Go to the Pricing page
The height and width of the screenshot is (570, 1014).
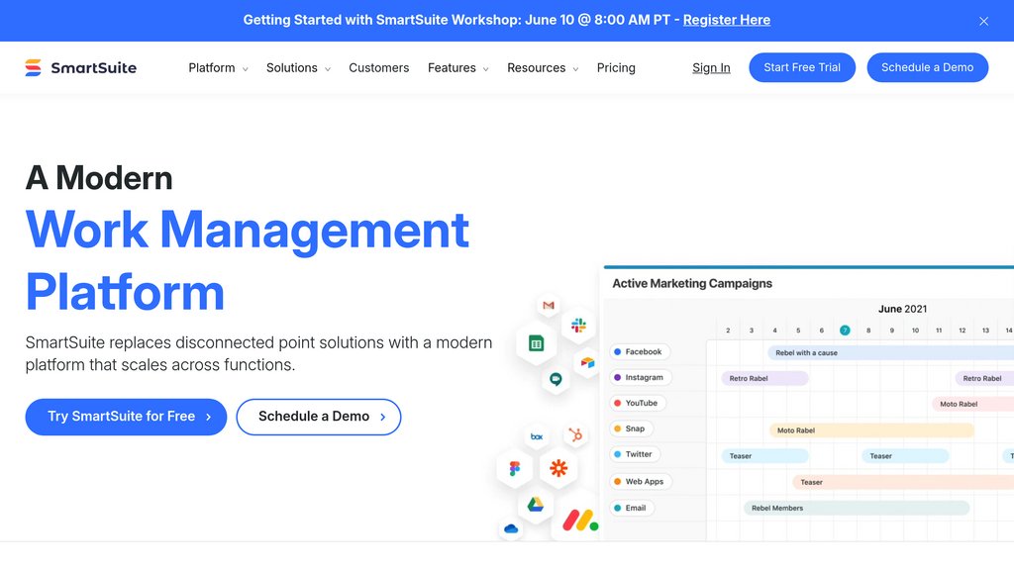point(616,68)
